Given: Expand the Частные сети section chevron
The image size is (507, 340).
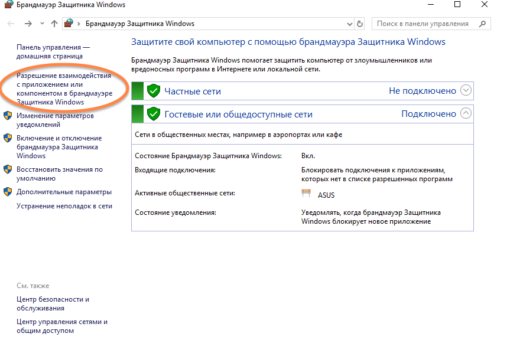Looking at the screenshot, I should 466,90.
